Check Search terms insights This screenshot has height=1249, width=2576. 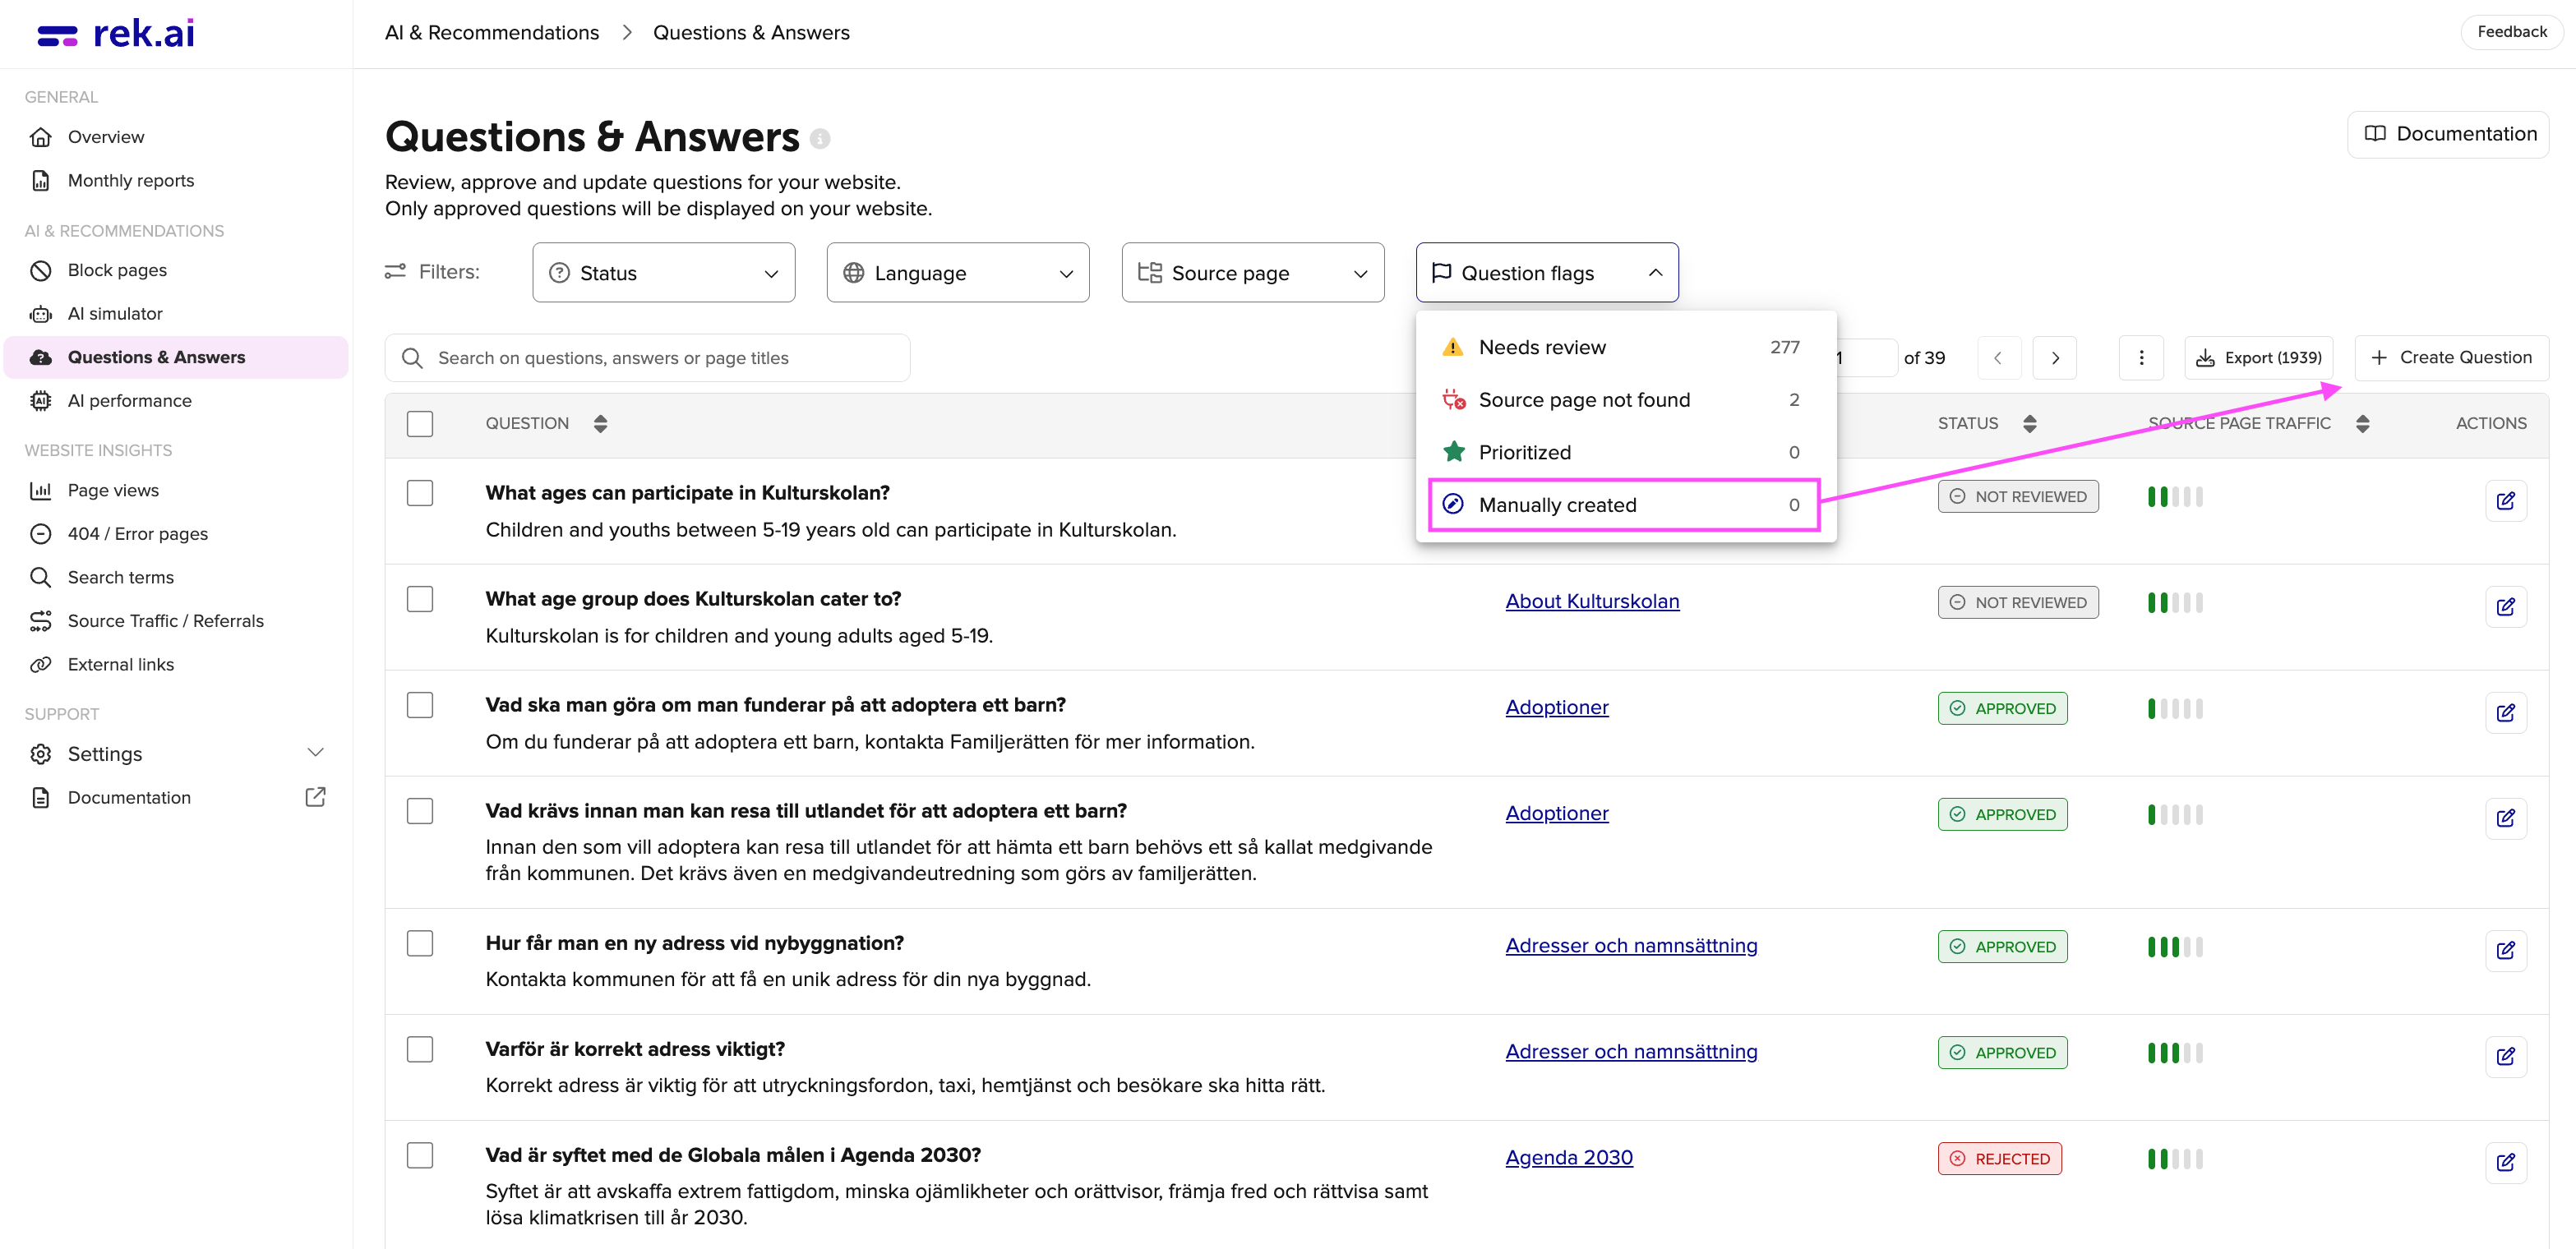[x=121, y=577]
